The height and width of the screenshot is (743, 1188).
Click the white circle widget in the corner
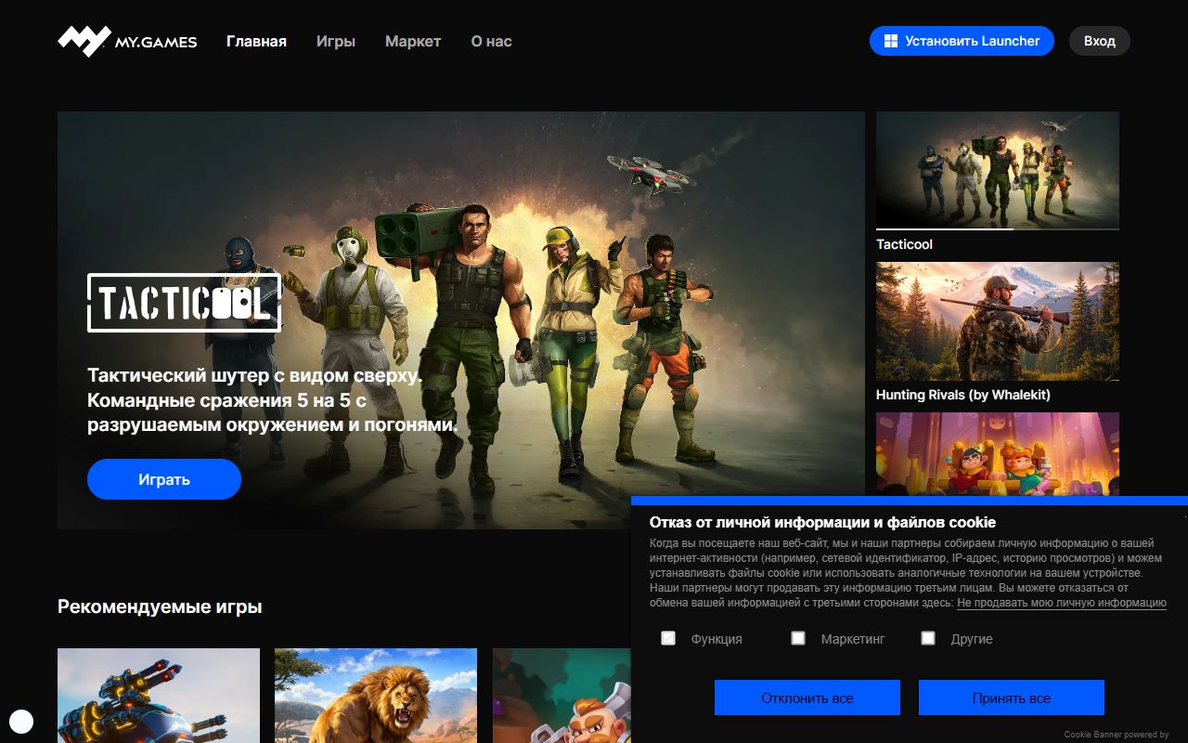[21, 722]
